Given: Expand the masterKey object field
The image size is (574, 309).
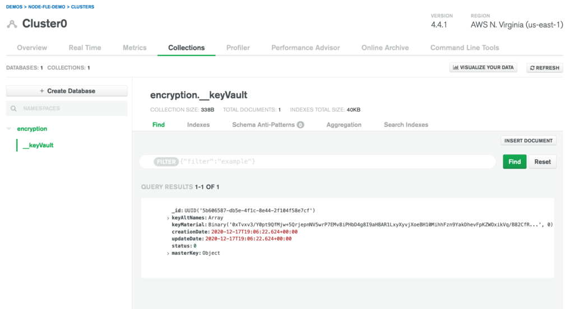Looking at the screenshot, I should 168,254.
